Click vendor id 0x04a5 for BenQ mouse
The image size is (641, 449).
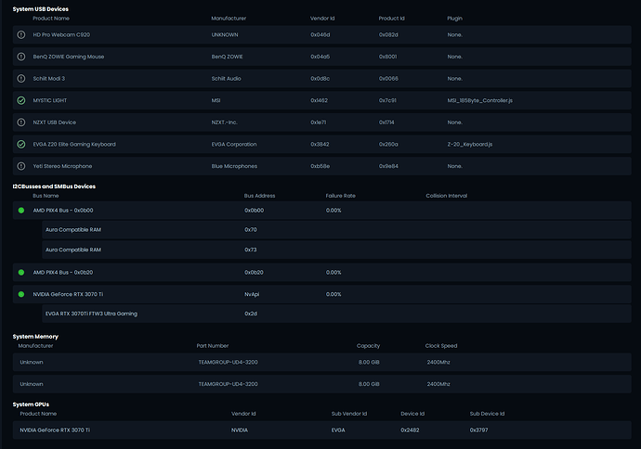point(320,57)
